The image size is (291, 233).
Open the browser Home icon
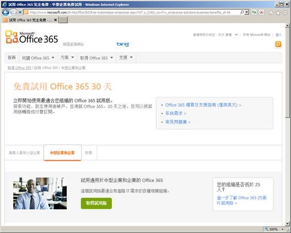click(271, 13)
